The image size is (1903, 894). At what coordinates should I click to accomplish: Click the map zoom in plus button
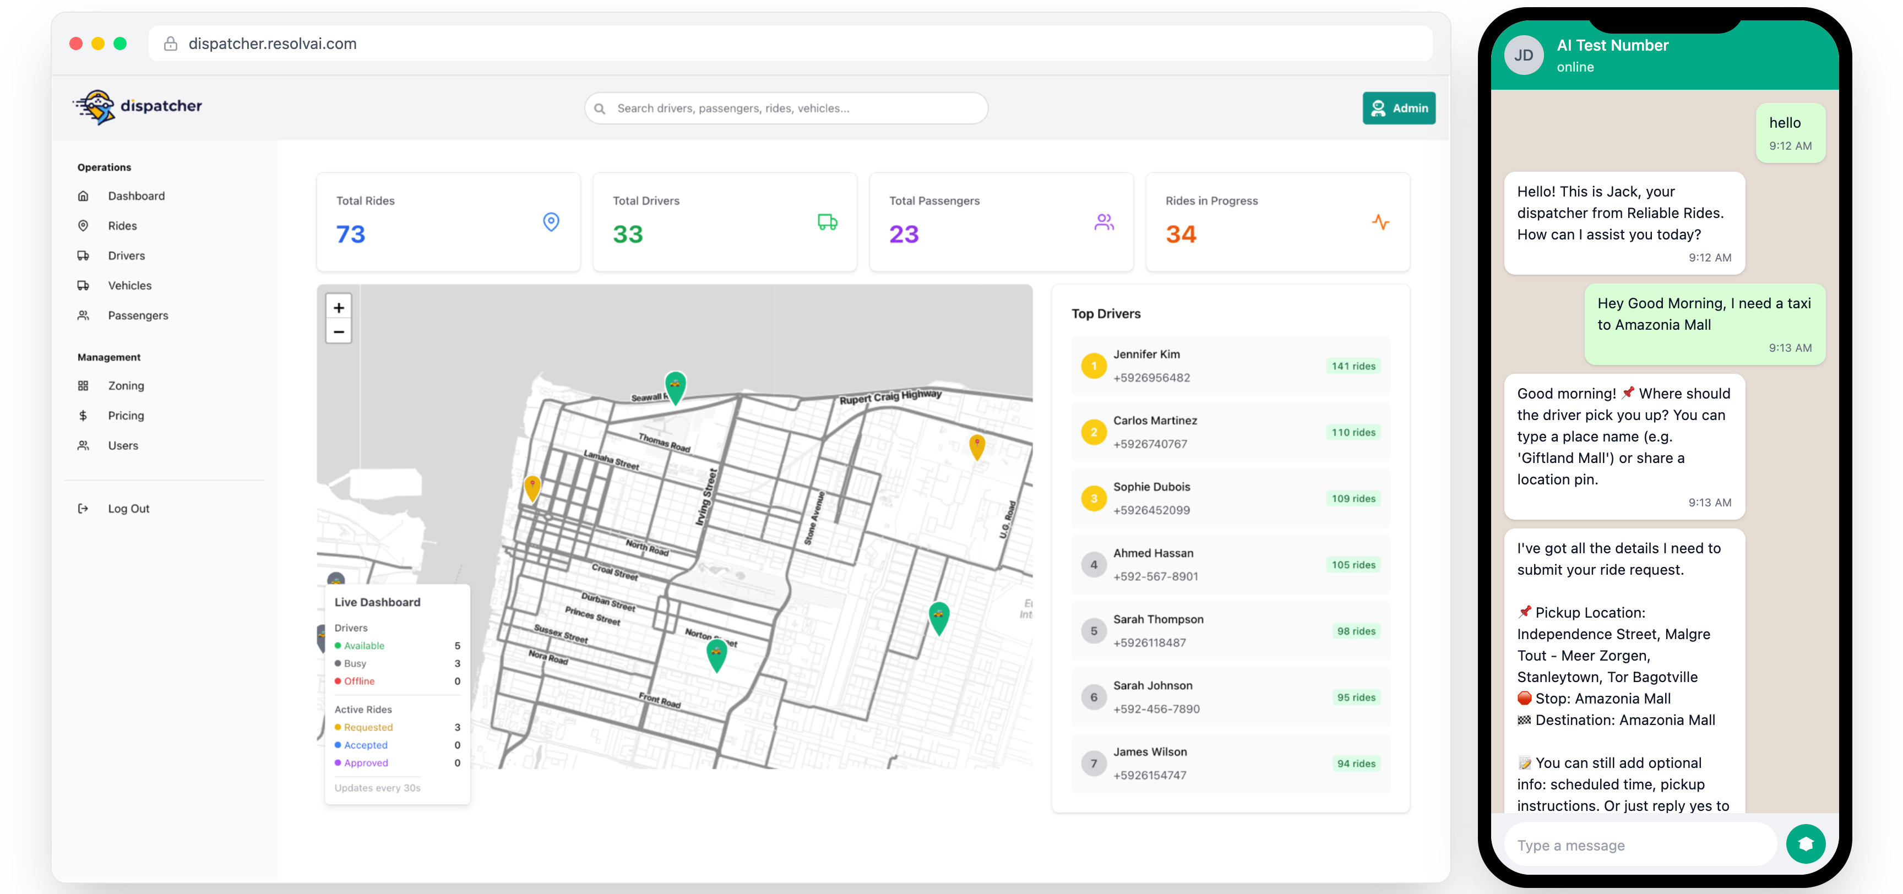click(x=338, y=307)
